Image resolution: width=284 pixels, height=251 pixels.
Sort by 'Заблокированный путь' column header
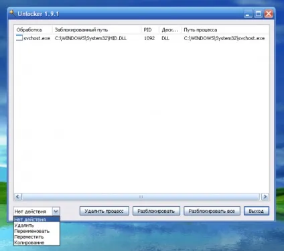(x=96, y=29)
